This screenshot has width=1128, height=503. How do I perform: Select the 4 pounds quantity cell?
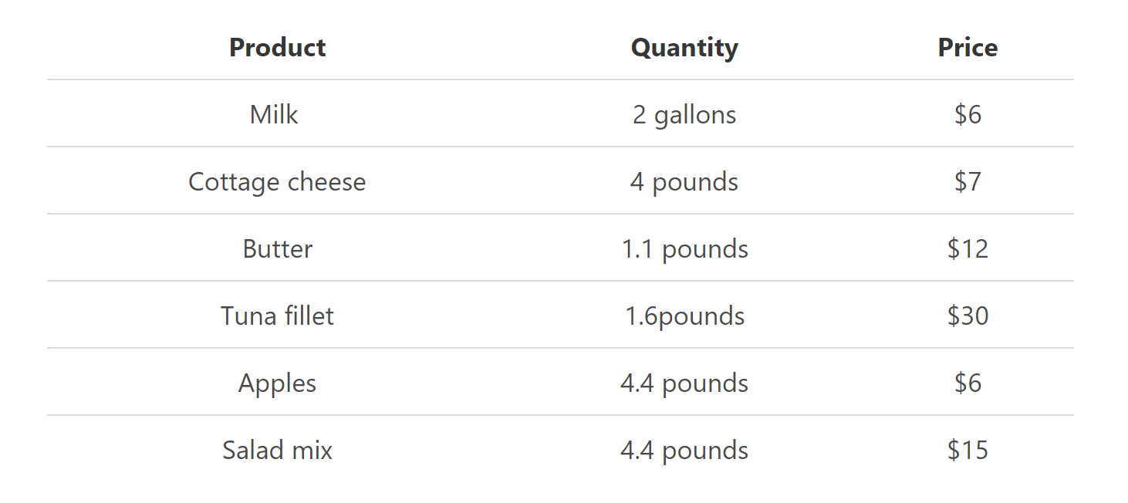tap(684, 182)
